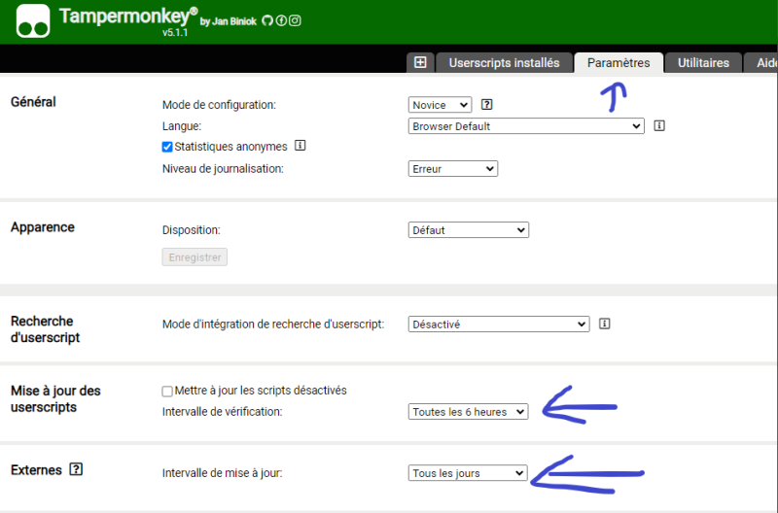Viewport: 778px width, 513px height.
Task: Open the Instagram icon link in header
Action: point(295,20)
